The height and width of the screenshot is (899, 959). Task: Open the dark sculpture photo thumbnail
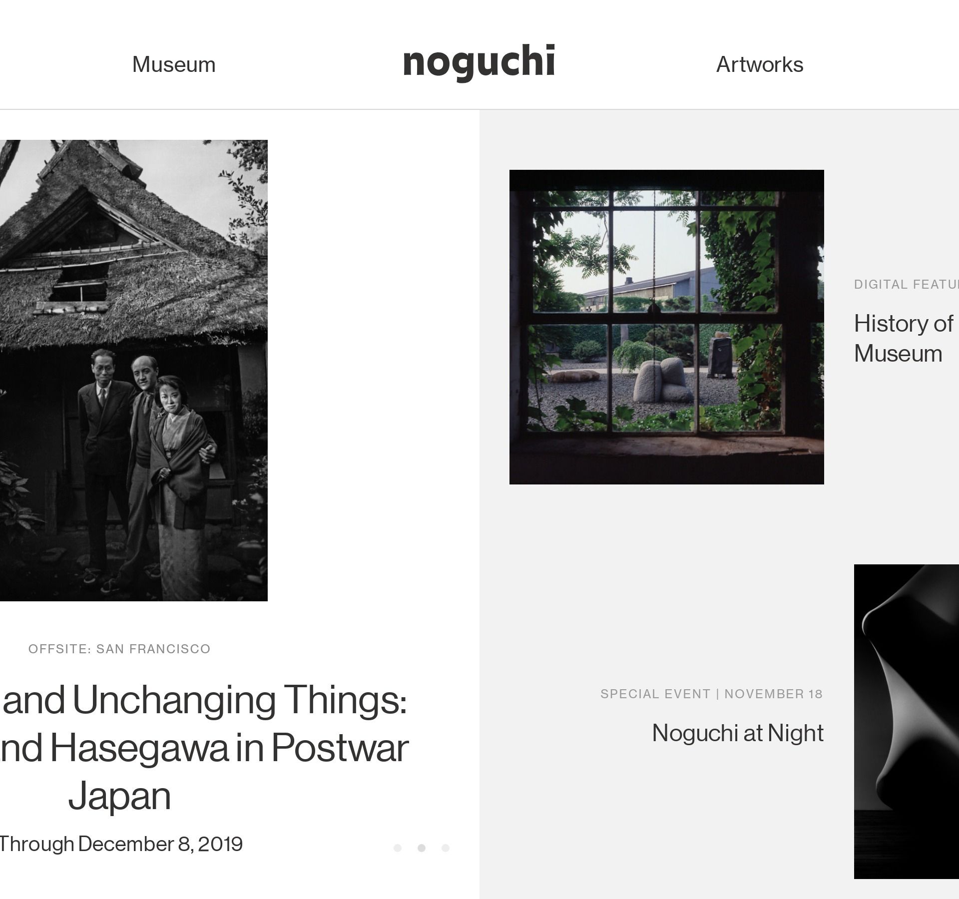[907, 721]
